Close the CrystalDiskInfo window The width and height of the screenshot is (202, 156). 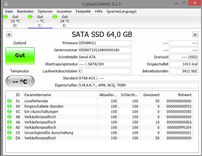tap(195, 3)
